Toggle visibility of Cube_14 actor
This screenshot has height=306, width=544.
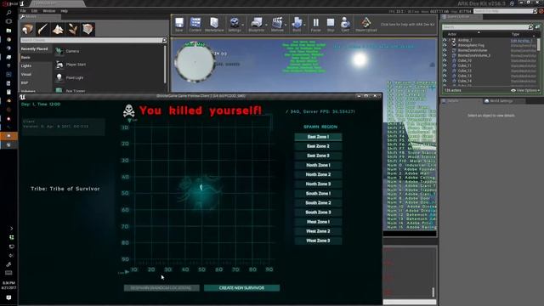coord(445,81)
